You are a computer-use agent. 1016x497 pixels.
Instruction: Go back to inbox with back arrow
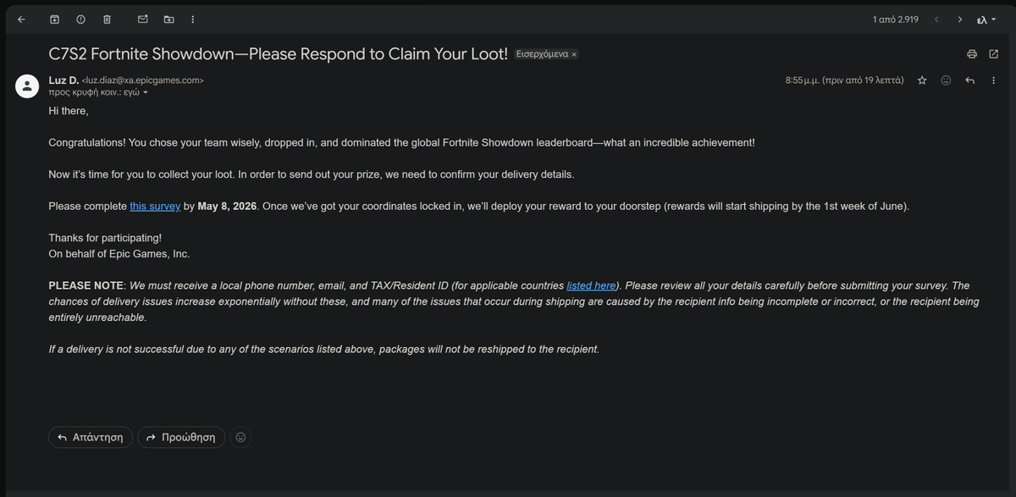(21, 19)
